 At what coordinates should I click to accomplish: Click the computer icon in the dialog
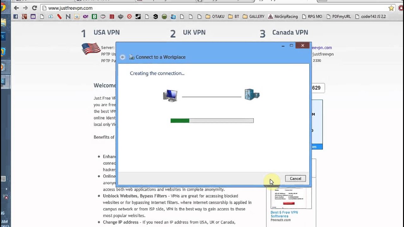coord(170,95)
